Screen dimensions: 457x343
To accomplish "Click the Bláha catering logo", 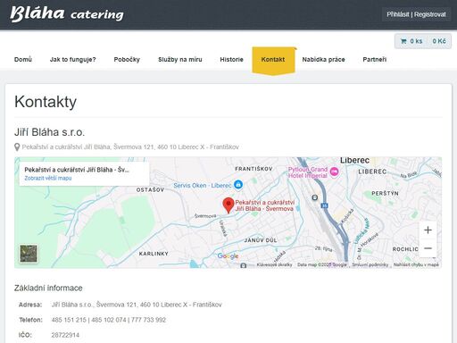I will click(x=67, y=13).
